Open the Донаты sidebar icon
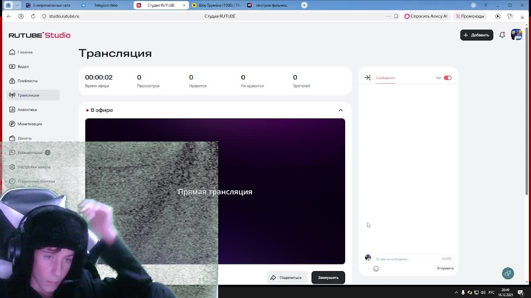 point(12,138)
